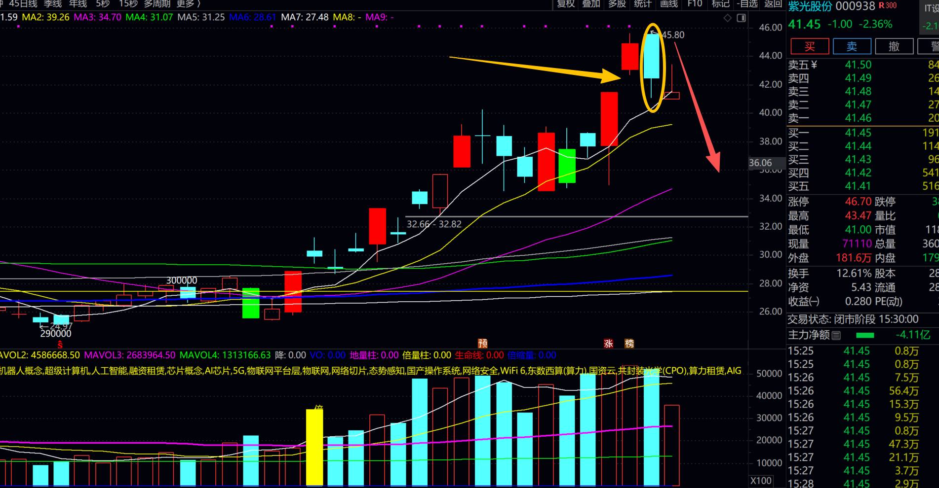Click the 涨 marker icon below chart

pyautogui.click(x=608, y=344)
